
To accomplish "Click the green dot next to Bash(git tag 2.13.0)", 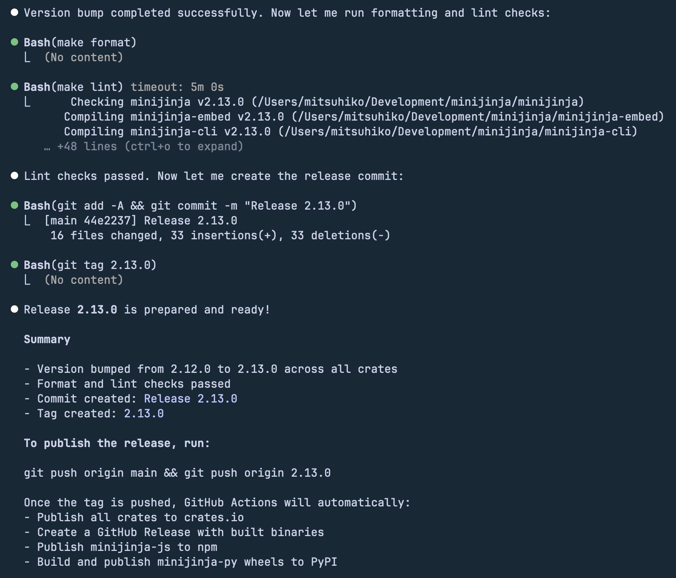I will click(14, 265).
